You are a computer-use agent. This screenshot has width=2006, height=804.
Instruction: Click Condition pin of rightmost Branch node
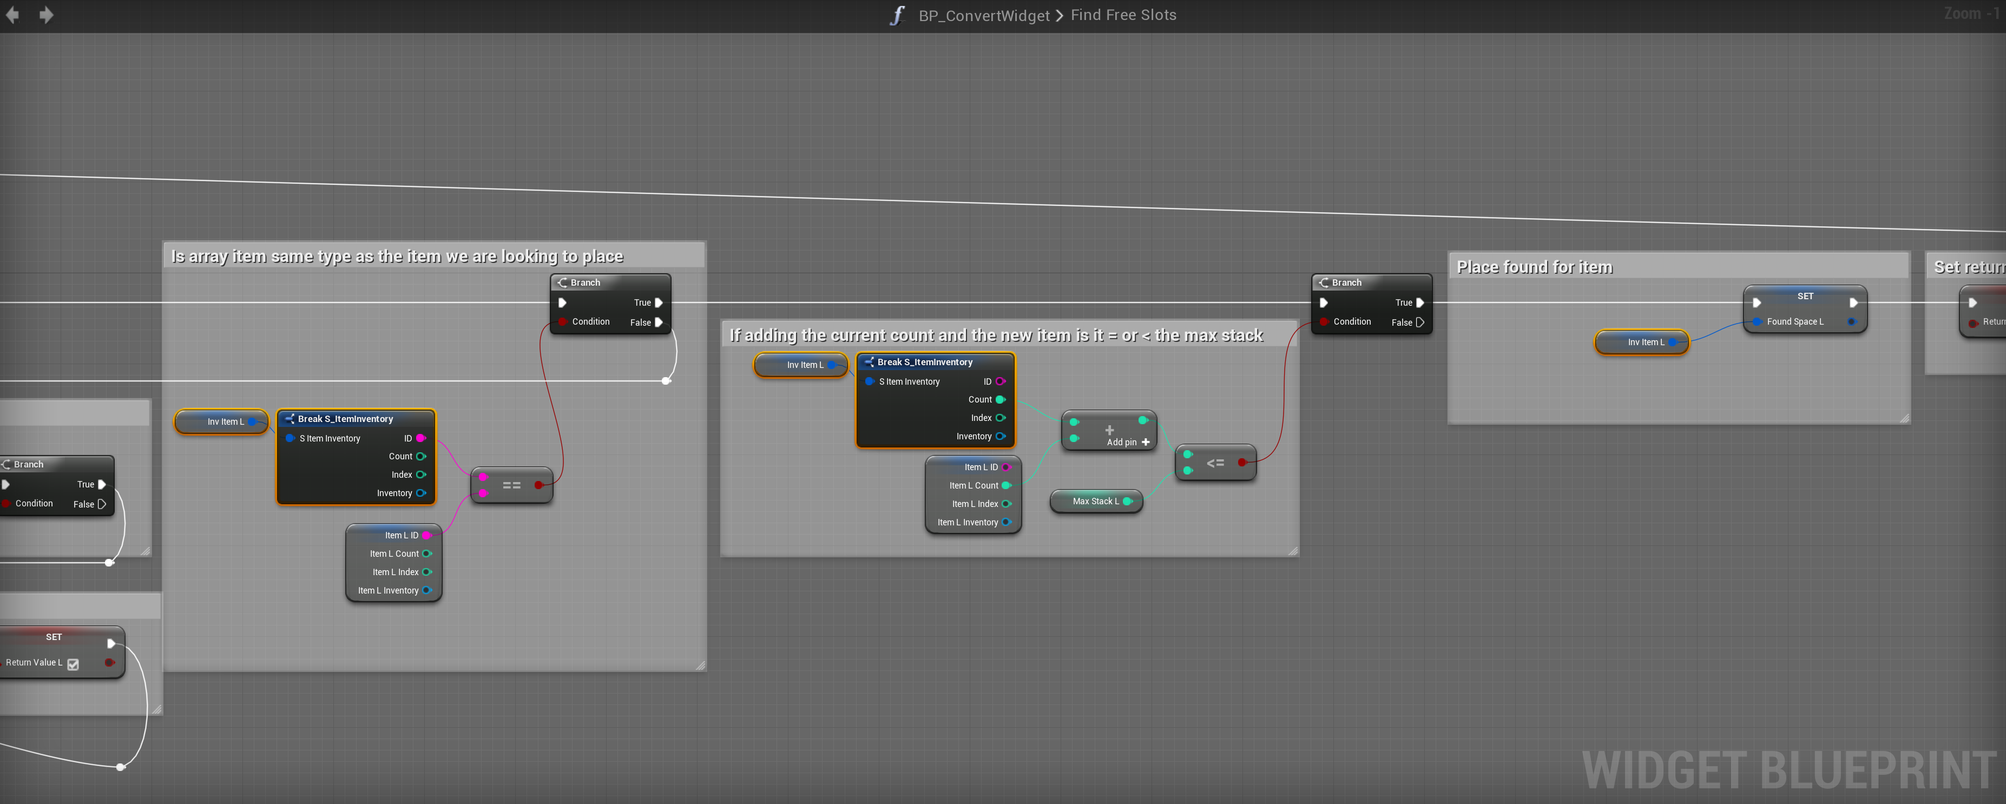click(1324, 321)
